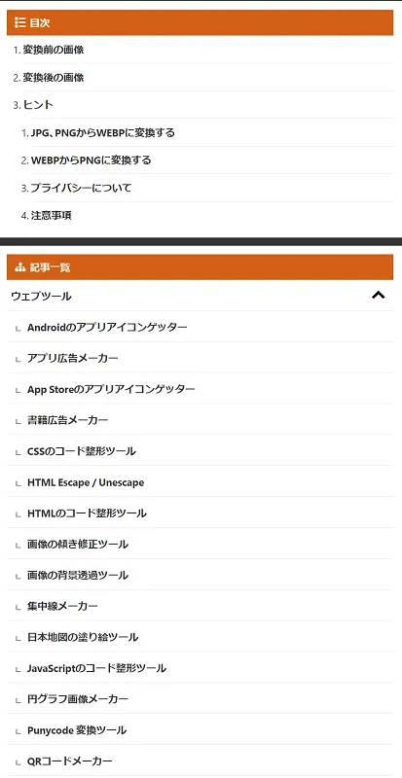Select QRコードメーカー article
402x778 pixels.
70,761
